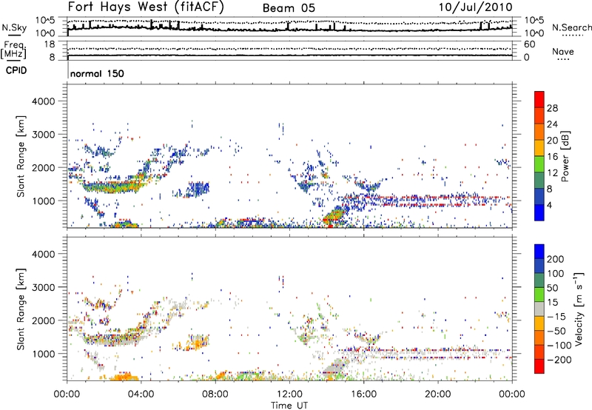Click the '50' label on Velocity colorbar
Screen dimensions: 592x410
point(552,288)
